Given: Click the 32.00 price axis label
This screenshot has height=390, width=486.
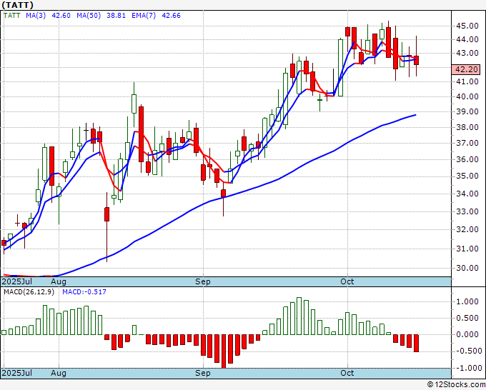Looking at the screenshot, I should [x=467, y=229].
